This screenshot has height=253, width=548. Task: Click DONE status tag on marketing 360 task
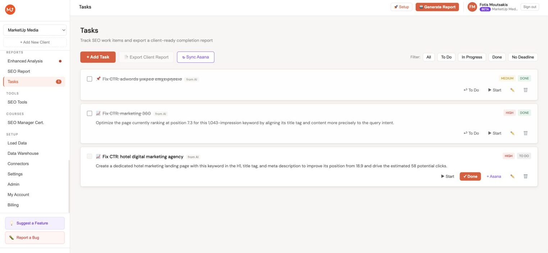(x=524, y=113)
